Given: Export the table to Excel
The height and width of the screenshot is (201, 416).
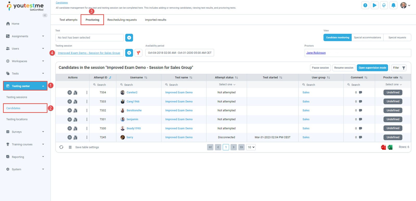Looking at the screenshot, I should tap(390, 147).
